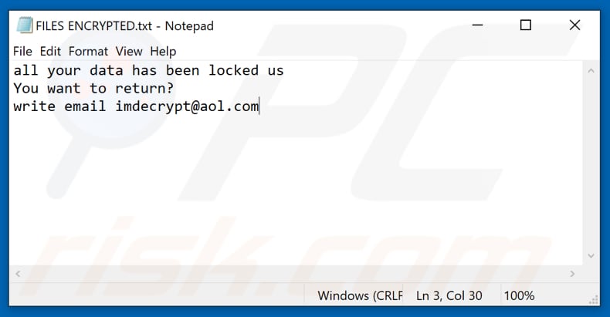610x317 pixels.
Task: Open the Help menu
Action: 163,51
